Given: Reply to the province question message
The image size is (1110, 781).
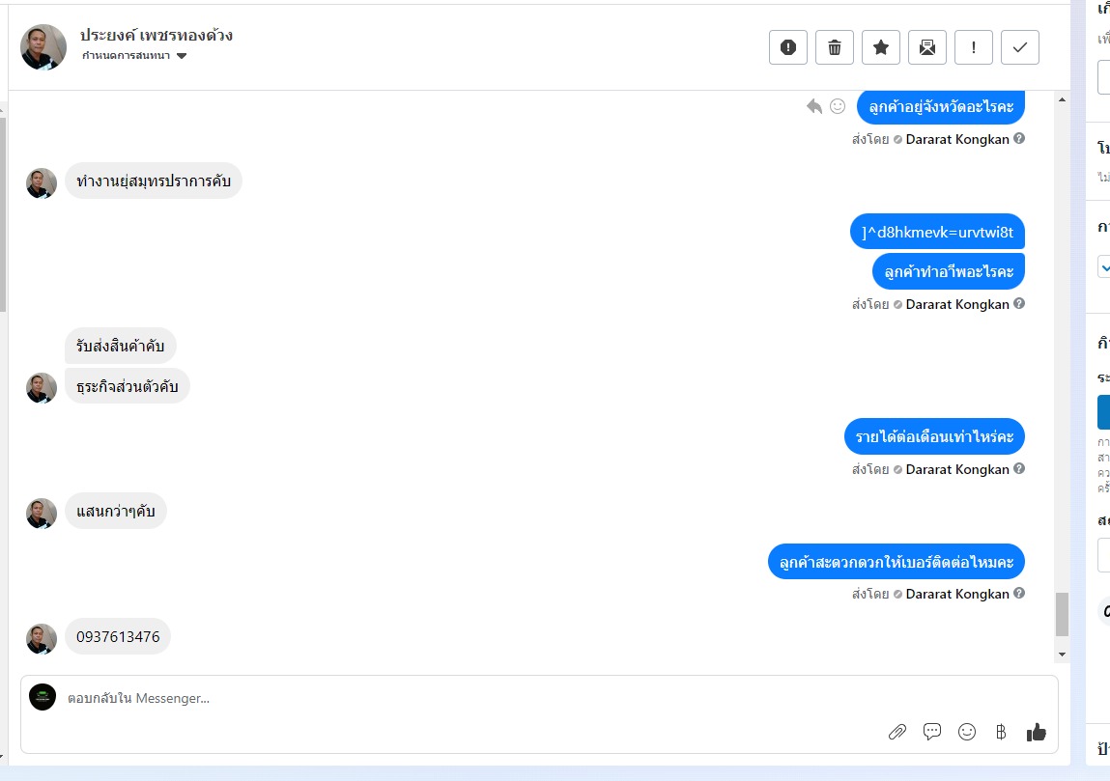Looking at the screenshot, I should coord(814,106).
